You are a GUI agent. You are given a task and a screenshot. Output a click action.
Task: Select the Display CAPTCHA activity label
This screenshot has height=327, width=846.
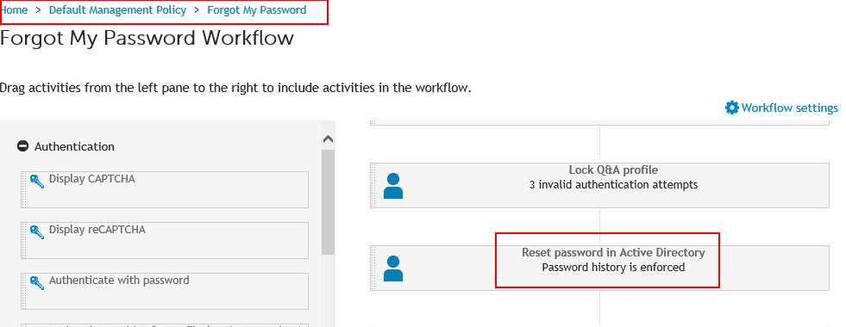[91, 178]
